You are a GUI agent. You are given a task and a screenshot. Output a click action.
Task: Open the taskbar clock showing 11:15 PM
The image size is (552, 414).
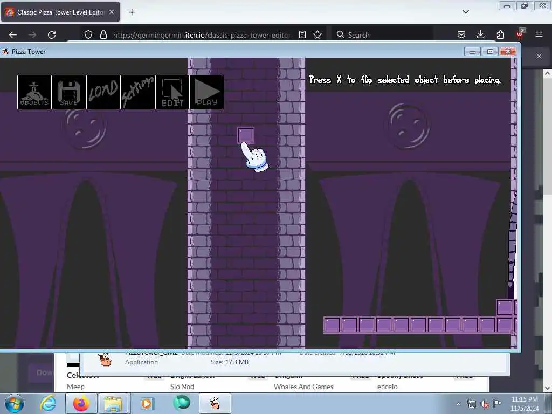pyautogui.click(x=524, y=404)
